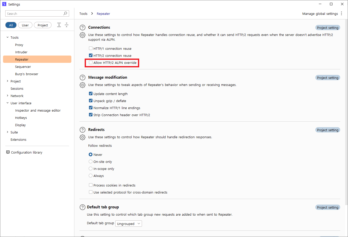Select Always follow redirects option

pos(90,175)
